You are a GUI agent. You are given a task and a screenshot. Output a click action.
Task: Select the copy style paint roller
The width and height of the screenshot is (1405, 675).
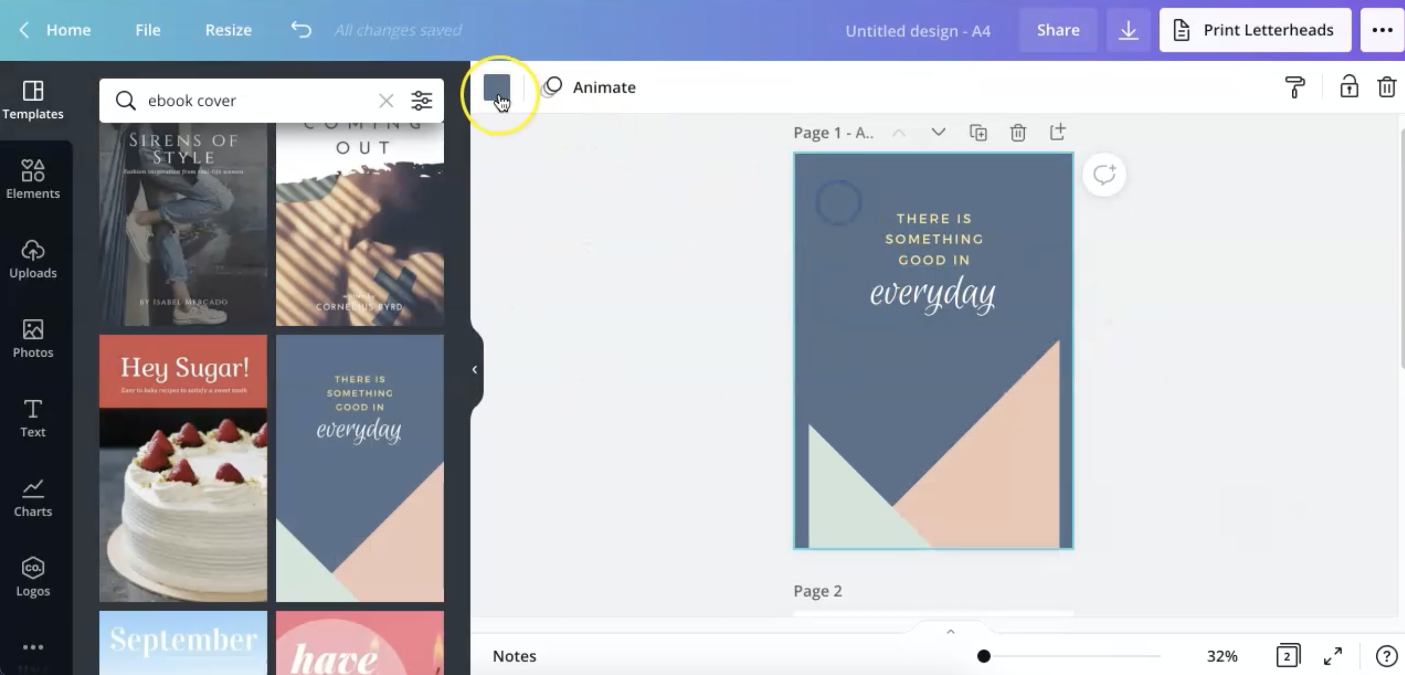pos(1294,87)
